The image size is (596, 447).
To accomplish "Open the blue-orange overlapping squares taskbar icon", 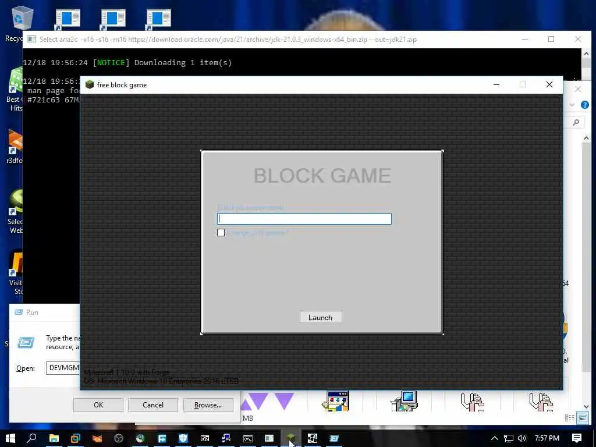I will [75, 438].
